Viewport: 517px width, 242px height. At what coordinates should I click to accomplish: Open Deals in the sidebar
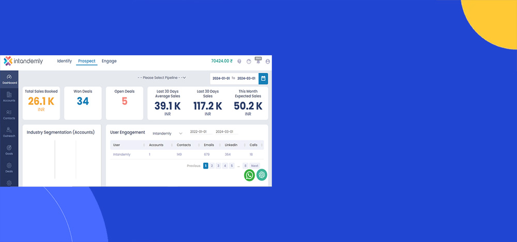tap(9, 168)
